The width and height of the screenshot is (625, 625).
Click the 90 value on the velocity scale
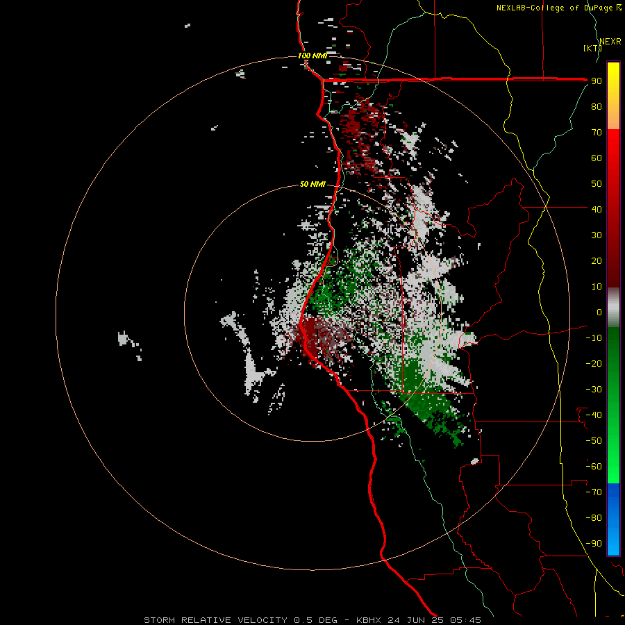point(597,81)
